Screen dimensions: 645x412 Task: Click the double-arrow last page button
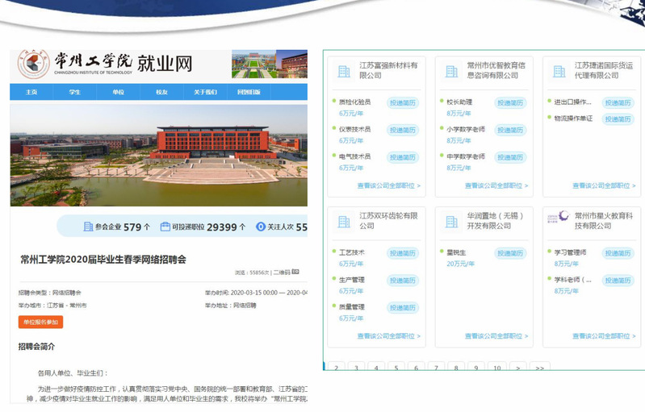click(540, 367)
